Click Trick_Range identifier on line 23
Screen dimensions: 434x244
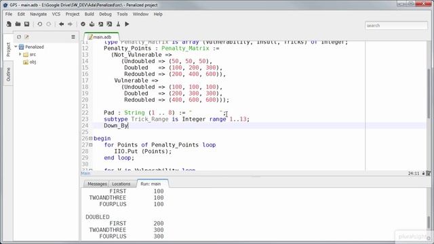coord(149,119)
